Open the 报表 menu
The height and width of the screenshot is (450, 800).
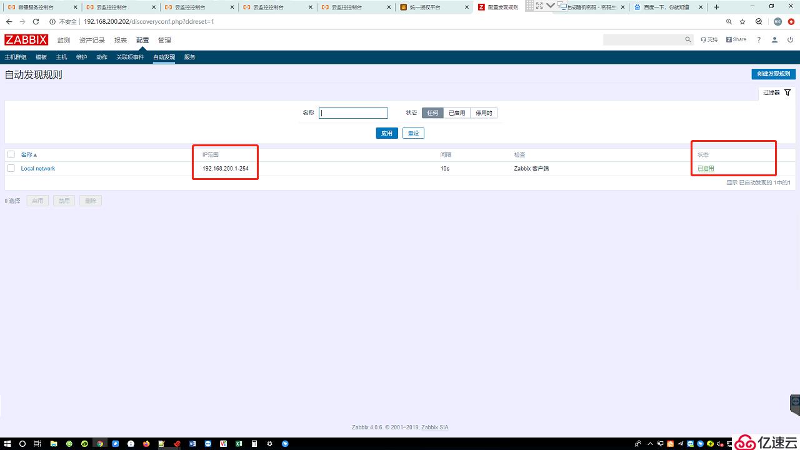121,40
